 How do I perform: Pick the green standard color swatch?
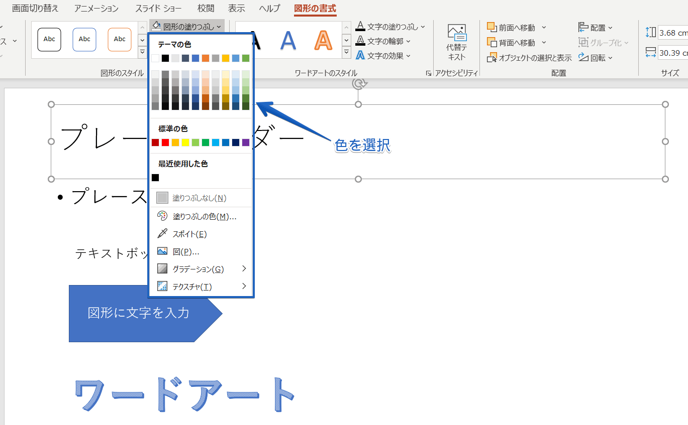click(206, 143)
